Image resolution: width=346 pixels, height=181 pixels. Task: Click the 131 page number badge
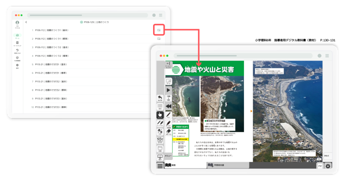[319, 159]
